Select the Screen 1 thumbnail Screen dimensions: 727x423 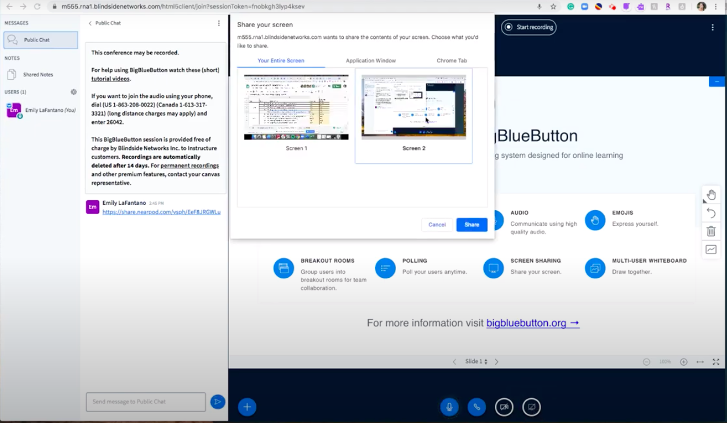296,108
